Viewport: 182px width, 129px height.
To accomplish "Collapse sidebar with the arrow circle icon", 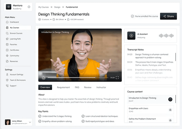I will tap(29, 7).
